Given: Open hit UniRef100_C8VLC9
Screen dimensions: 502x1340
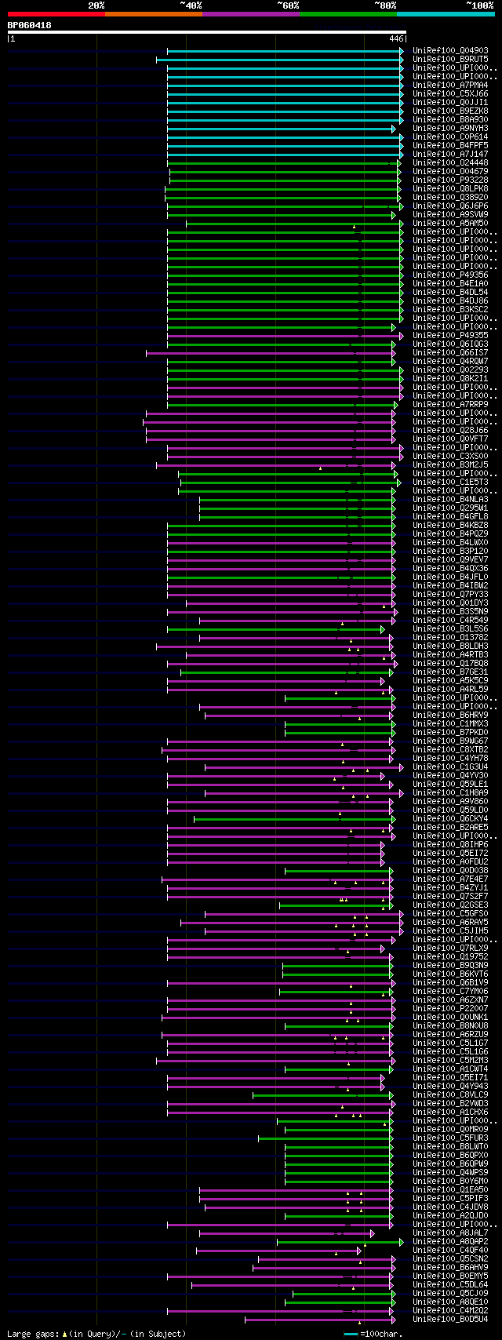Looking at the screenshot, I should coord(450,1095).
